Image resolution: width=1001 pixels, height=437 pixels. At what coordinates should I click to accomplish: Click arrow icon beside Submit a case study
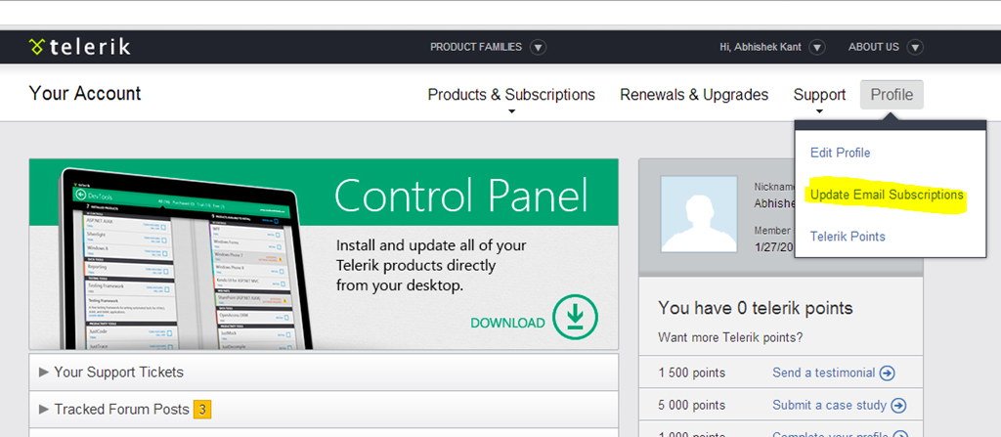tap(898, 405)
